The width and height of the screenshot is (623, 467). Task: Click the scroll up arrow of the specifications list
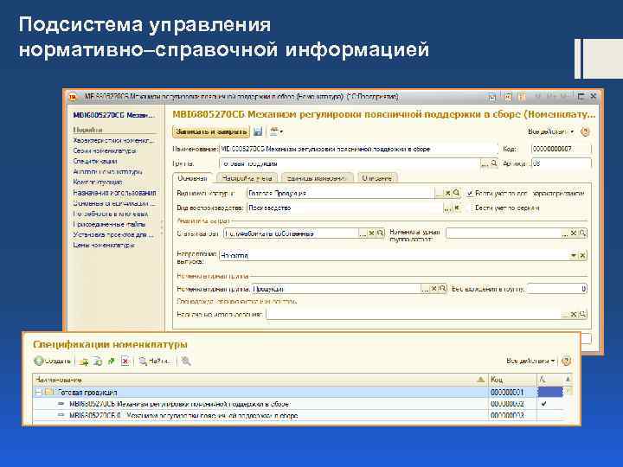coord(568,380)
